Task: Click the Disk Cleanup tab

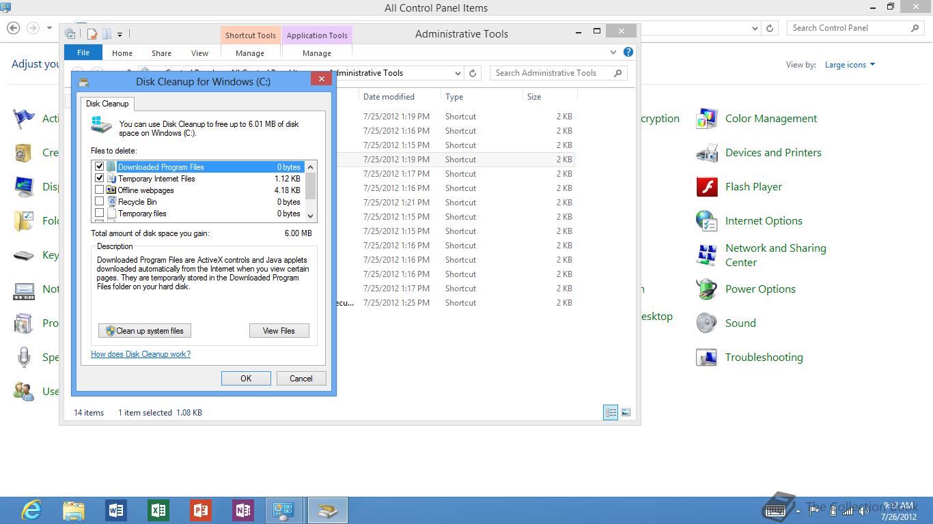Action: 107,104
